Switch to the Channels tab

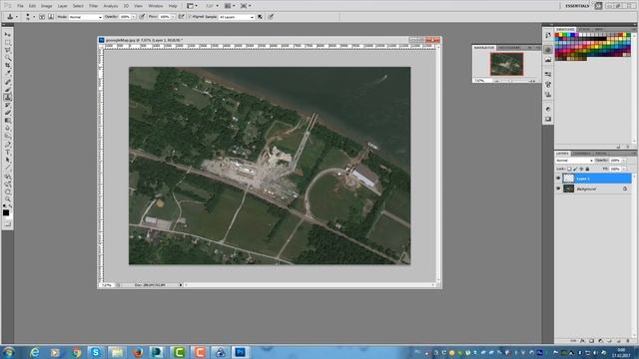(x=581, y=154)
